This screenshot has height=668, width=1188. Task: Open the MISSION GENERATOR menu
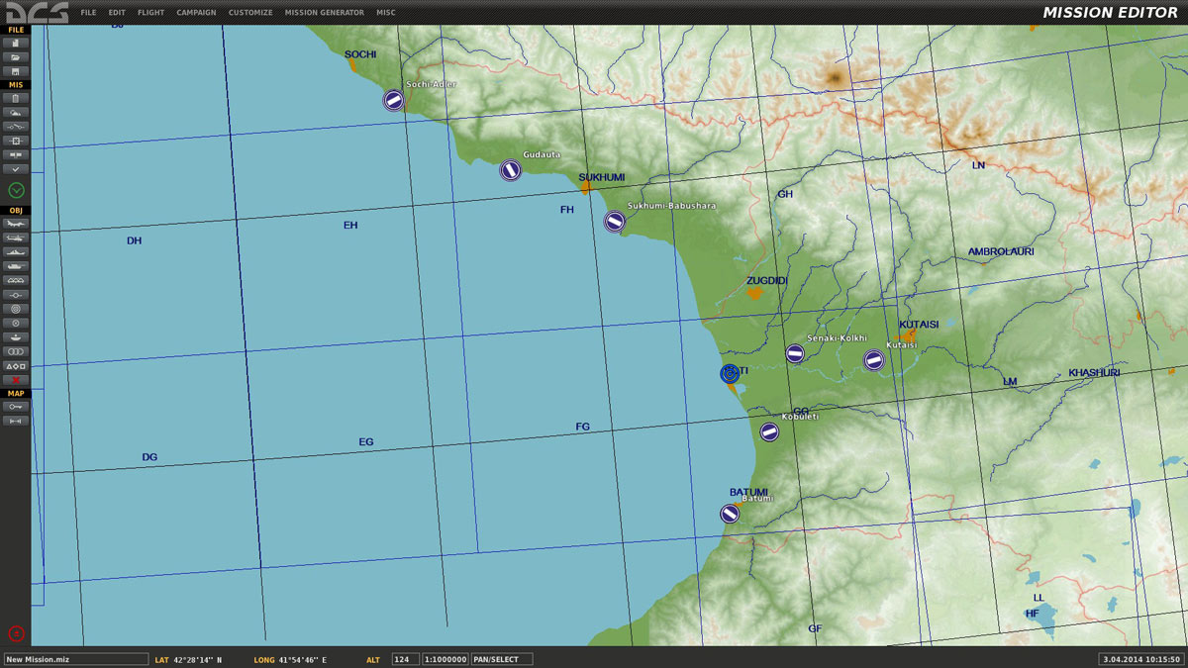click(x=324, y=13)
